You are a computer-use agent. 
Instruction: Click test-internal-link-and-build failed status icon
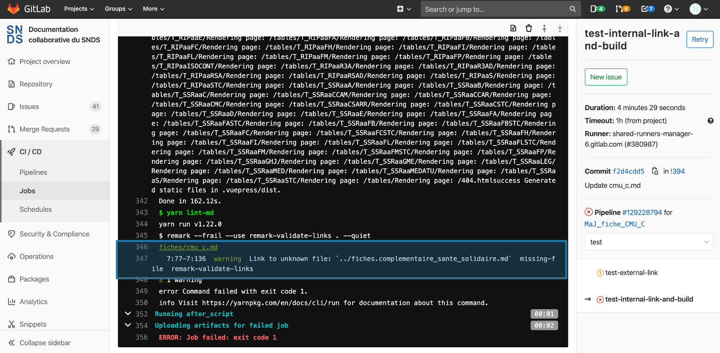pos(600,300)
